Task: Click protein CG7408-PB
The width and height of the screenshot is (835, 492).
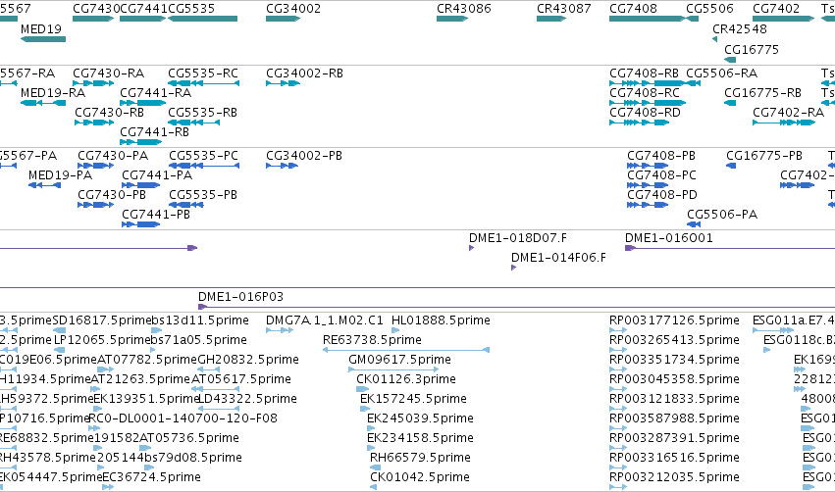Action: pos(648,166)
